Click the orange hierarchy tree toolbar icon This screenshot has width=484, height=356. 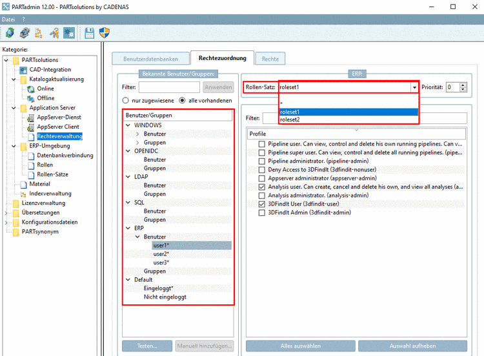pyautogui.click(x=39, y=33)
